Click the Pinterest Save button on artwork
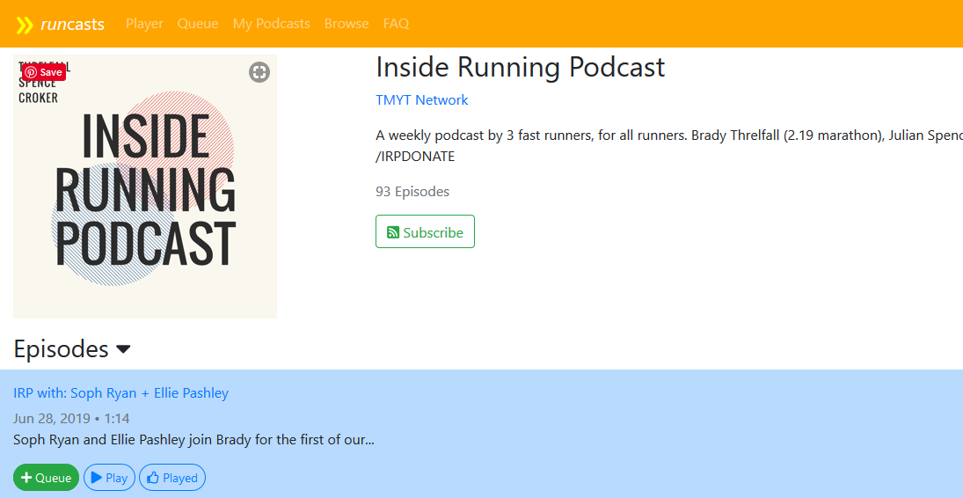The height and width of the screenshot is (498, 963). (x=44, y=72)
